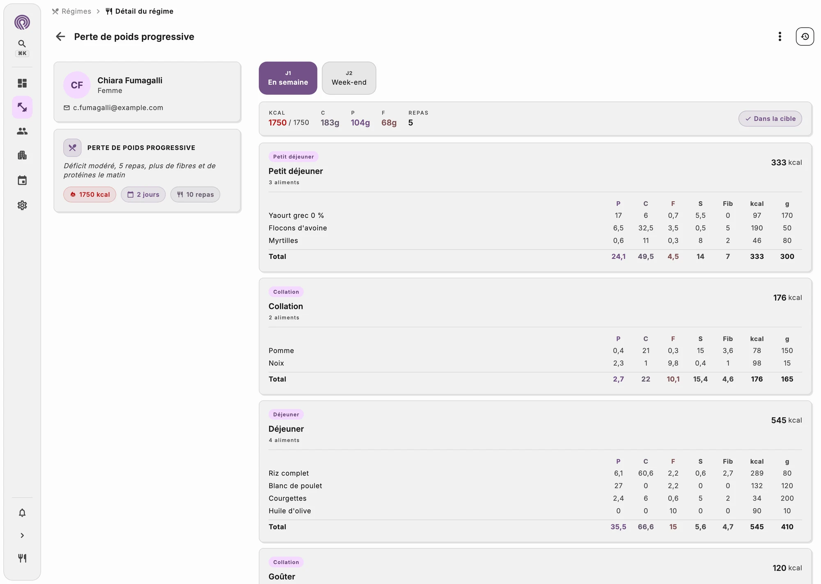Open settings gear in sidebar
Image resolution: width=821 pixels, height=584 pixels.
(x=22, y=205)
